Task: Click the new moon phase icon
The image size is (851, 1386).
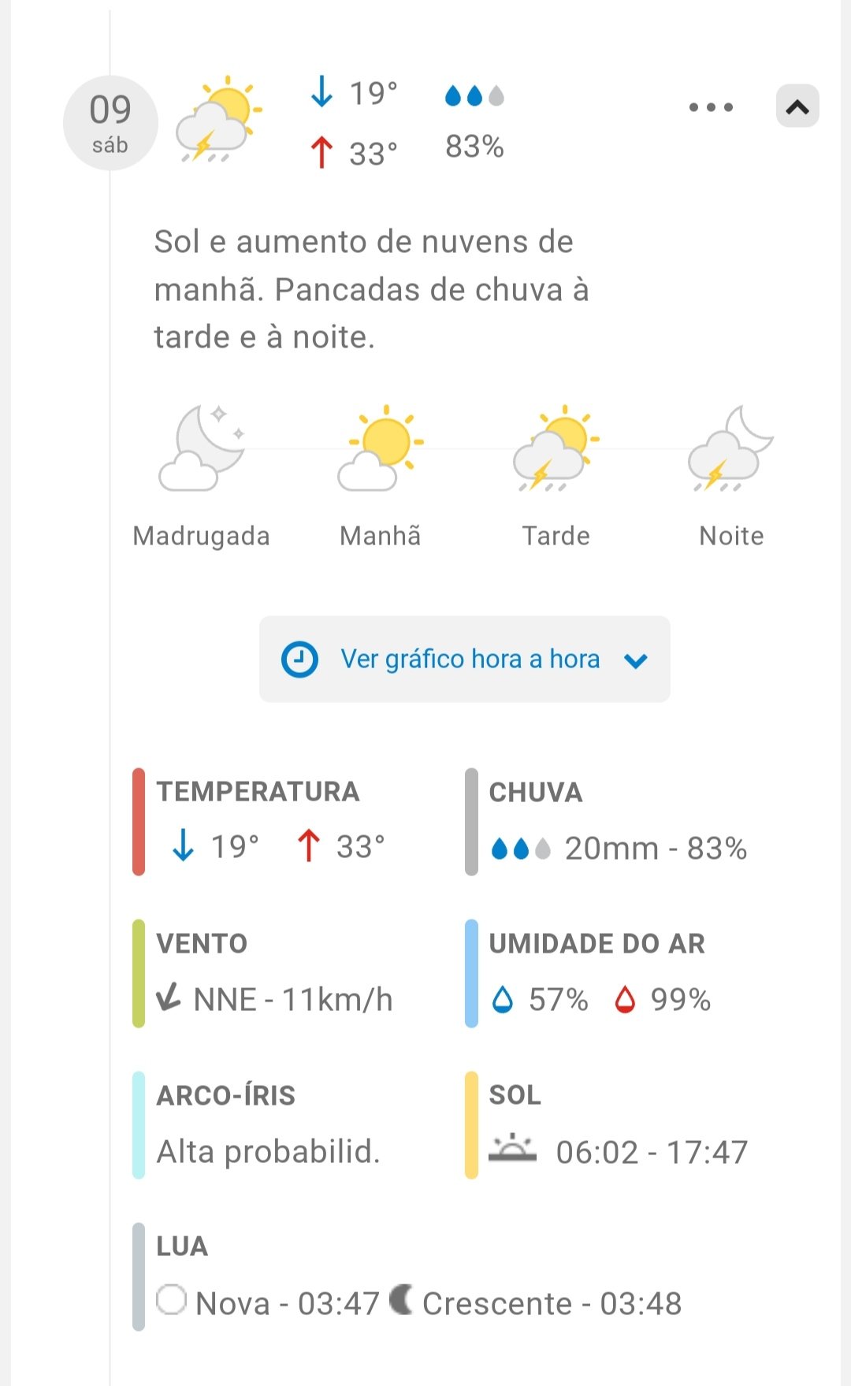Action: [x=171, y=1300]
